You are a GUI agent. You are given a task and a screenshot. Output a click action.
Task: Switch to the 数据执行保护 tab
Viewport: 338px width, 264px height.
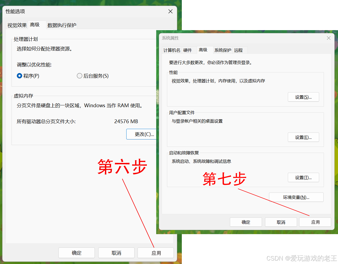point(61,25)
